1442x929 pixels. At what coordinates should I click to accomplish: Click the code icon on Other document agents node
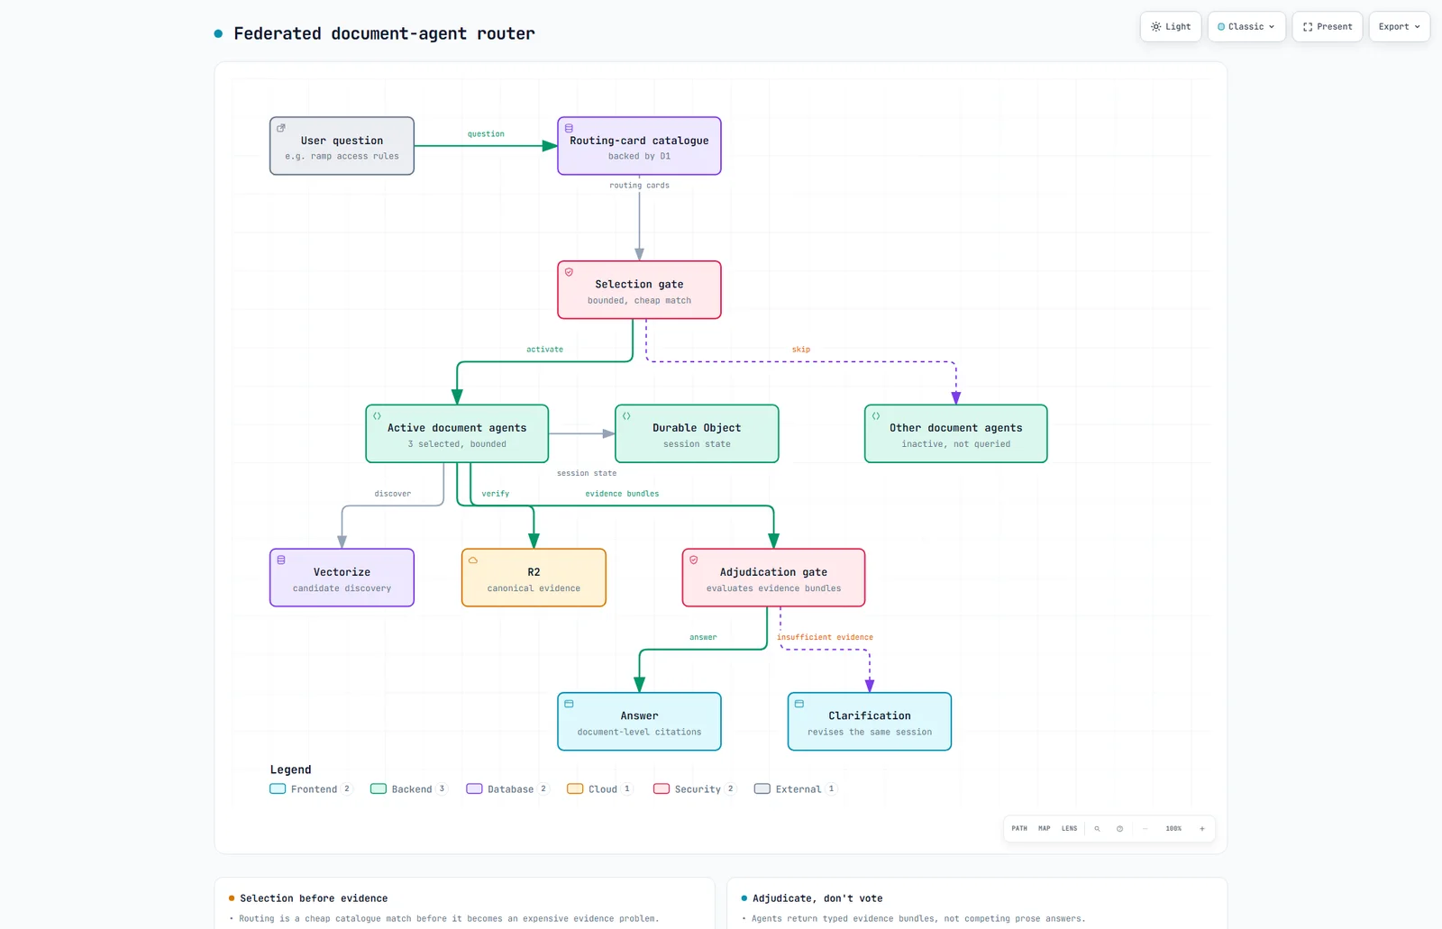(876, 416)
